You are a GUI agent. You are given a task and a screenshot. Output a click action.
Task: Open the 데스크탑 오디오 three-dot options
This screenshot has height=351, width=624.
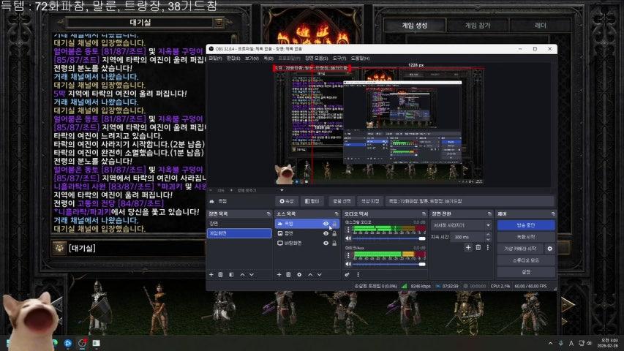click(348, 230)
